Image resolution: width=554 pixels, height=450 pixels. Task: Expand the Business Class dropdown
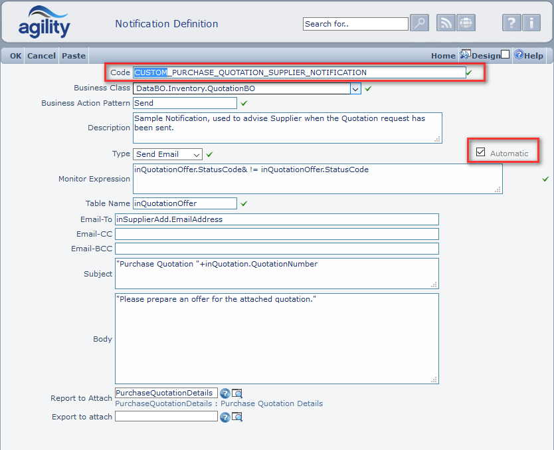[355, 88]
